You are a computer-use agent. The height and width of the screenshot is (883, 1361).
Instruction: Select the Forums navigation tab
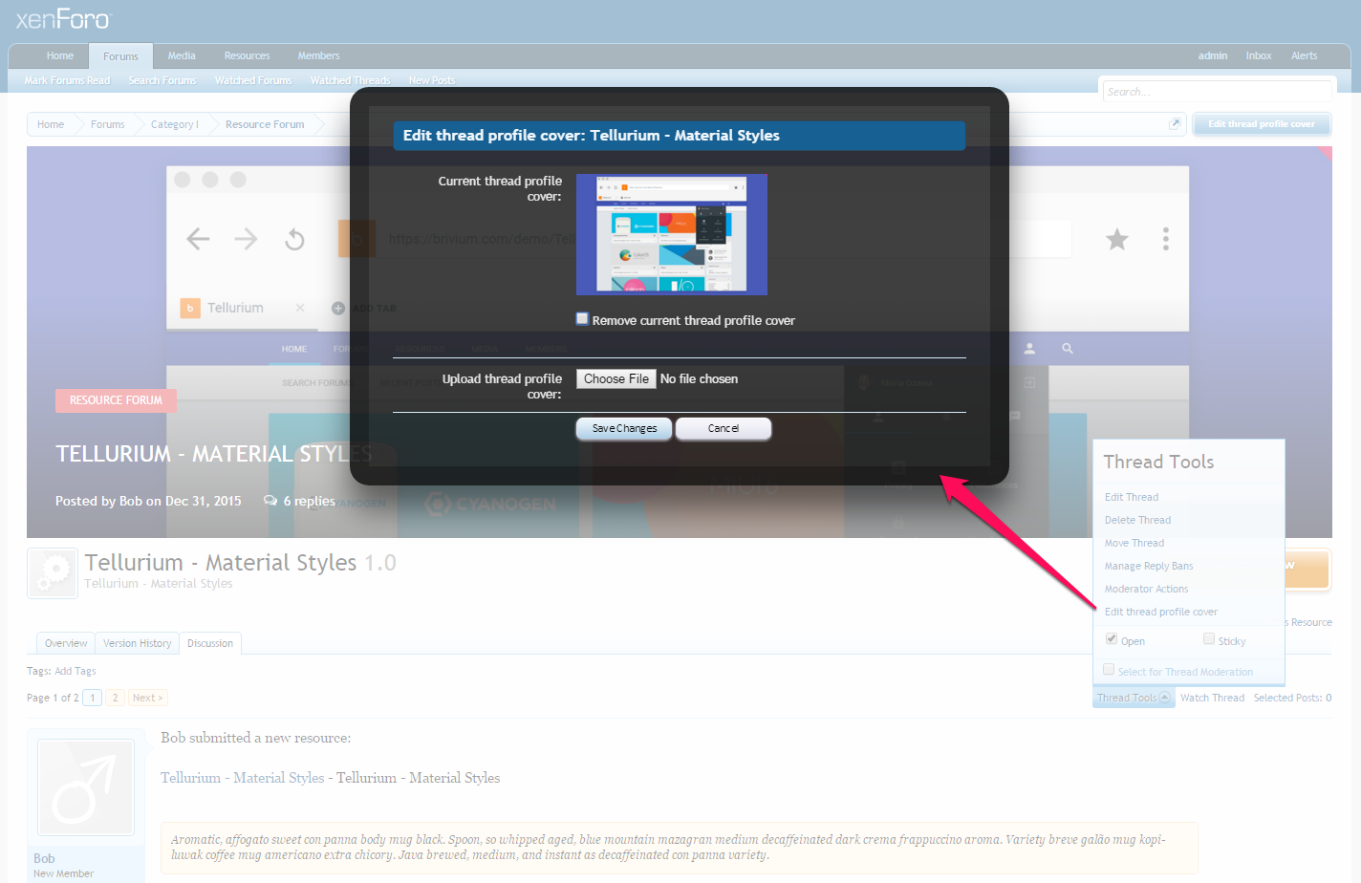click(120, 56)
